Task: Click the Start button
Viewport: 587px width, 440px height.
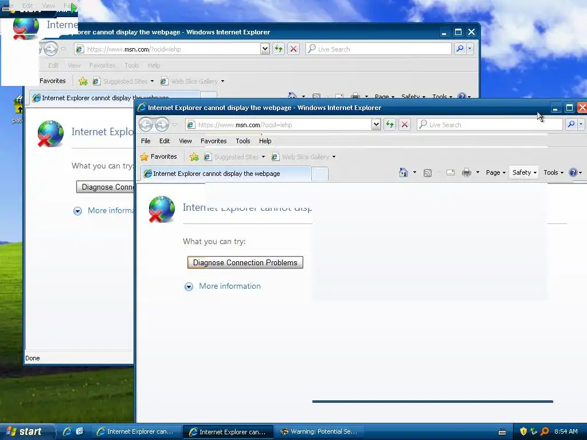Action: [26, 431]
